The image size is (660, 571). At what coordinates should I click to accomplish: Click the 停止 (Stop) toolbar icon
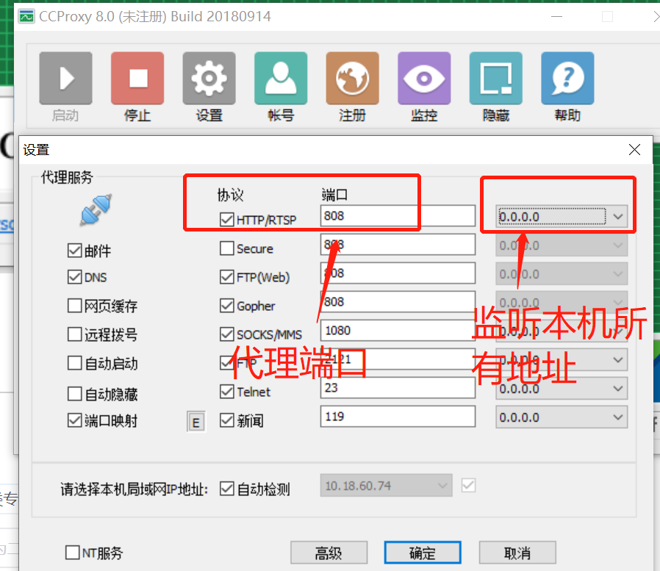pos(137,79)
